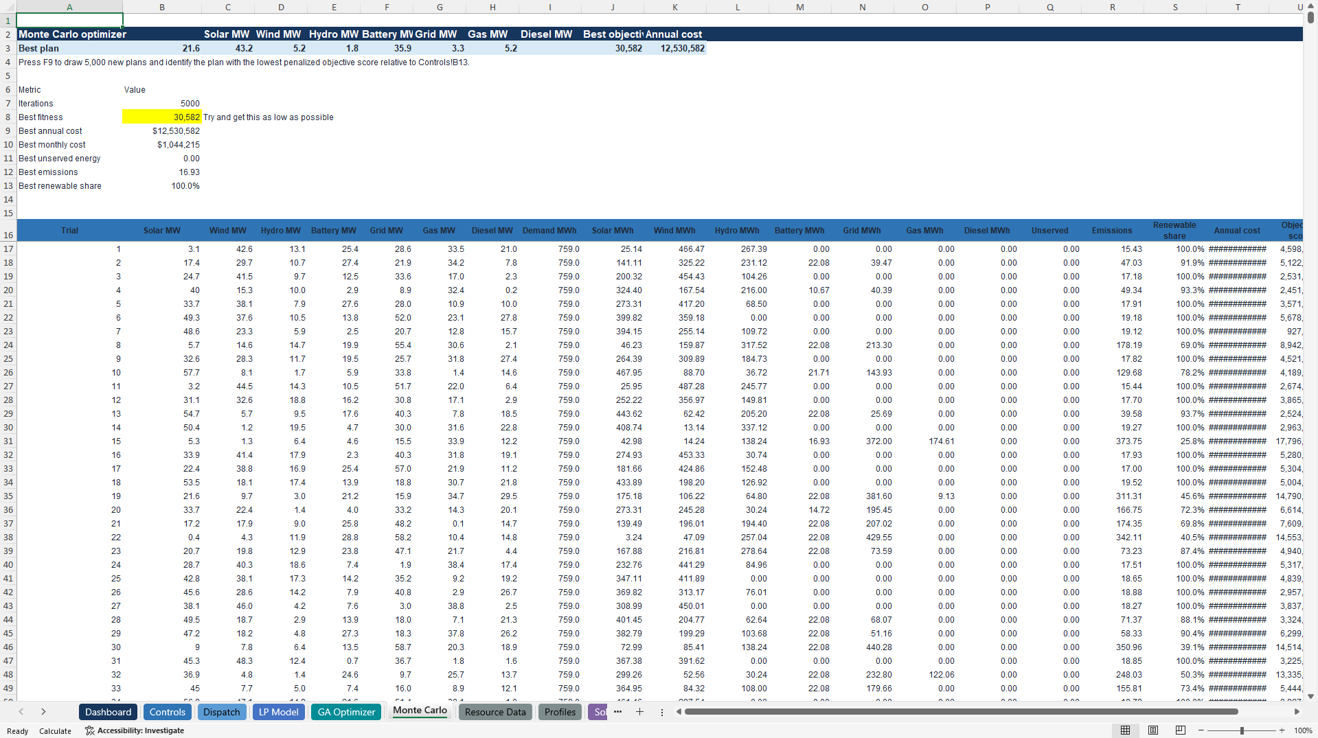Screen dimensions: 1318x738
Task: Select column A header
Action: [x=69, y=7]
